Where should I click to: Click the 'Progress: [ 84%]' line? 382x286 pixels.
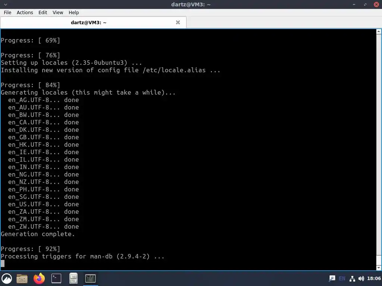(31, 85)
